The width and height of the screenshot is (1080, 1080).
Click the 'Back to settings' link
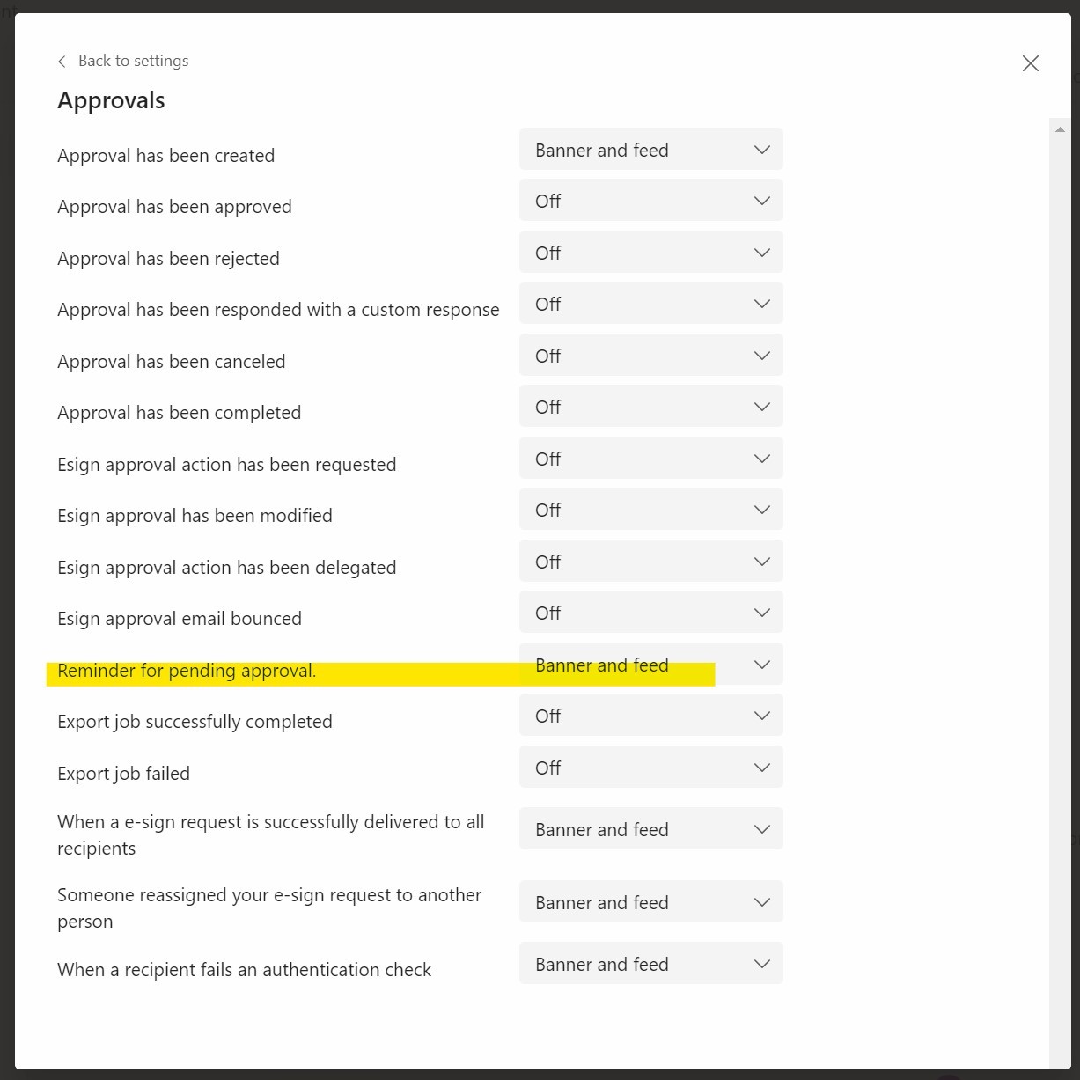click(x=133, y=61)
